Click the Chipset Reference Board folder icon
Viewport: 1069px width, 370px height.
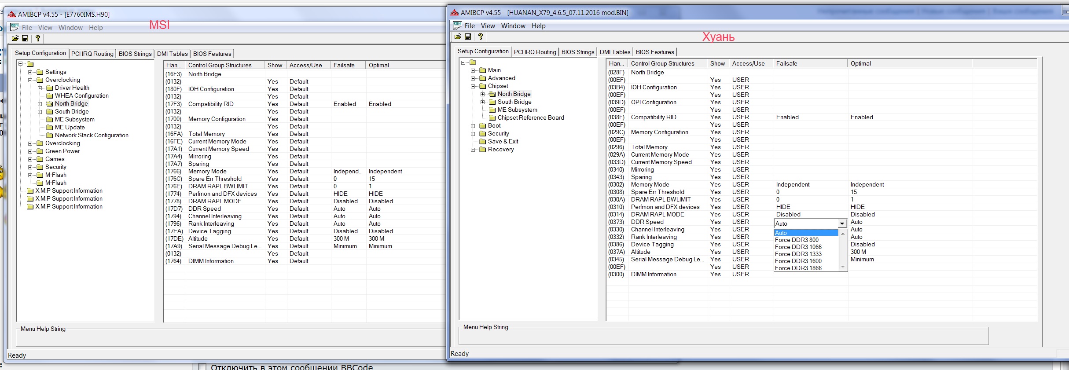pos(492,118)
